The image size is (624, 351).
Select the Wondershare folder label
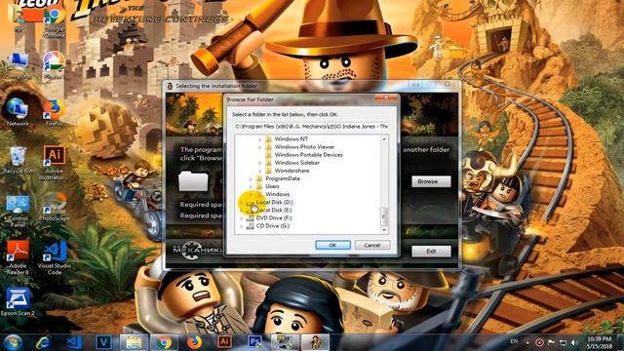click(x=292, y=171)
